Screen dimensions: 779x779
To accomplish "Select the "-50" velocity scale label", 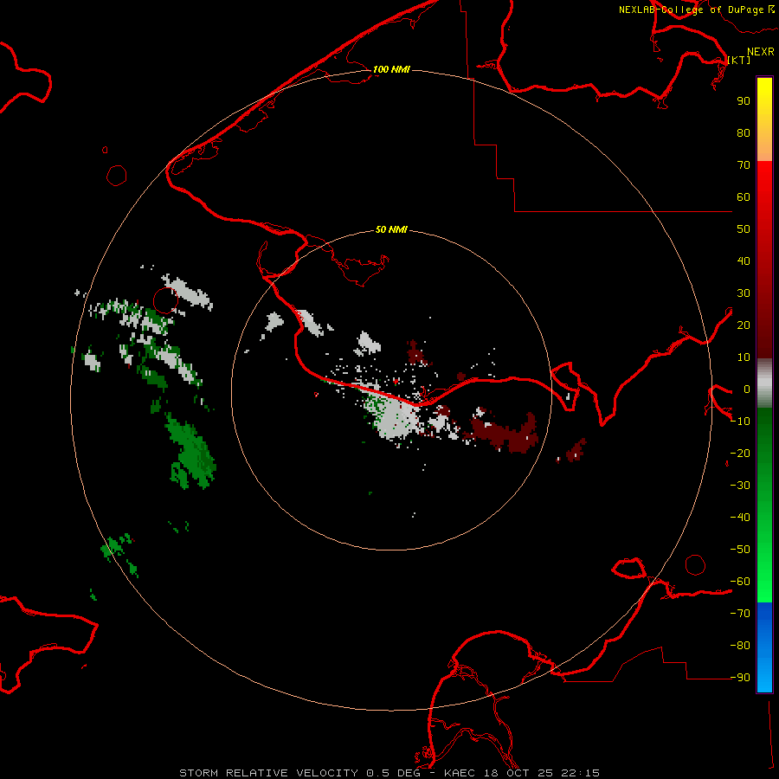I will (740, 550).
